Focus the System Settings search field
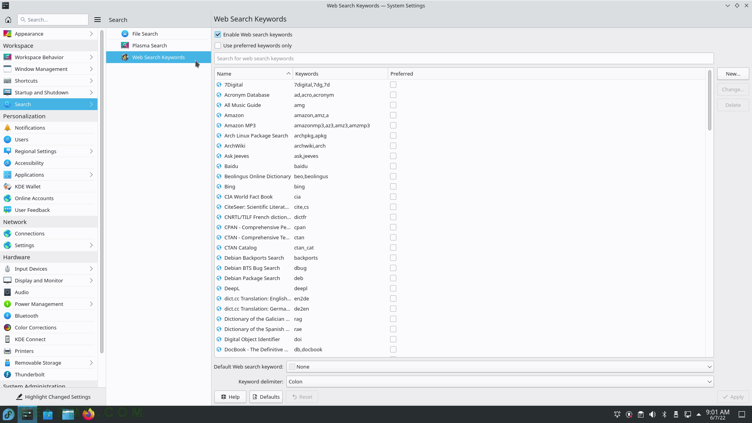 pos(53,20)
